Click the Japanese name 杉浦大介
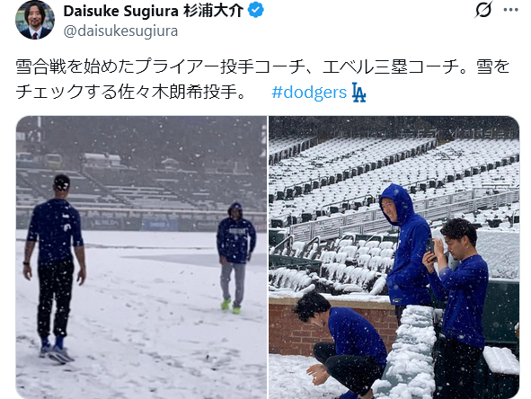The image size is (531, 399). coord(213,11)
